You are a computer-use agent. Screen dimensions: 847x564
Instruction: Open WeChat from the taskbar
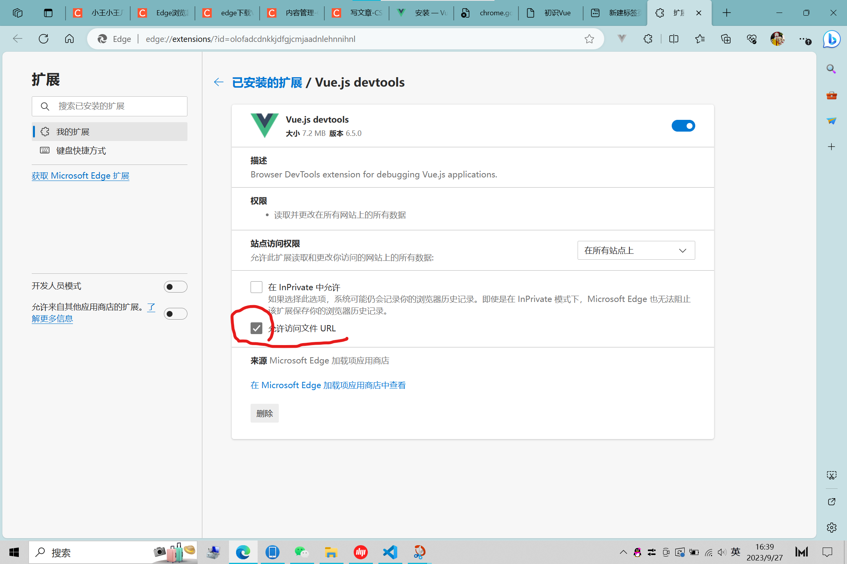coord(302,552)
